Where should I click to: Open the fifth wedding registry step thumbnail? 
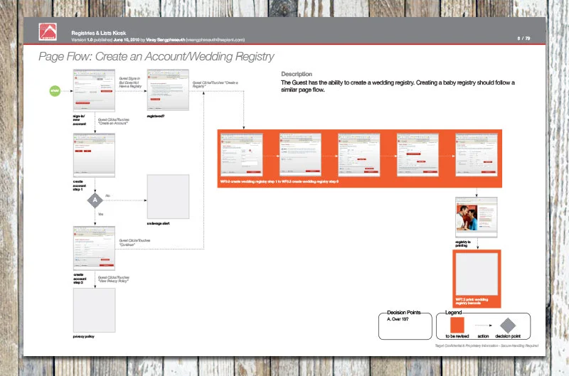tap(476, 155)
